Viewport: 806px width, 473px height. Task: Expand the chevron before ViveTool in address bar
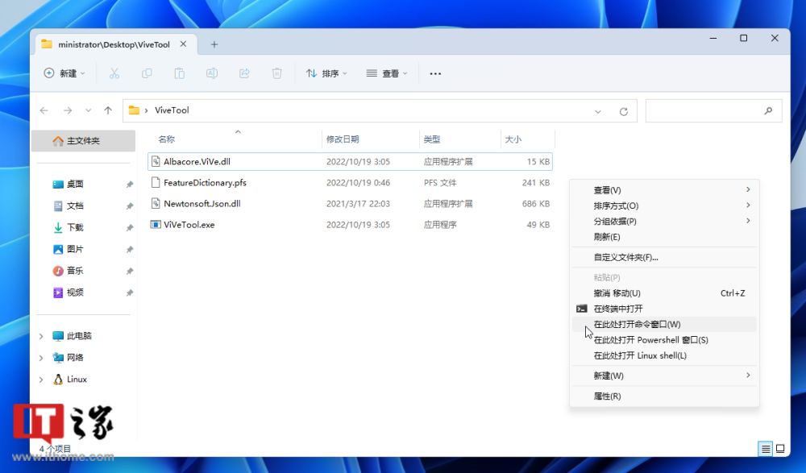point(147,110)
